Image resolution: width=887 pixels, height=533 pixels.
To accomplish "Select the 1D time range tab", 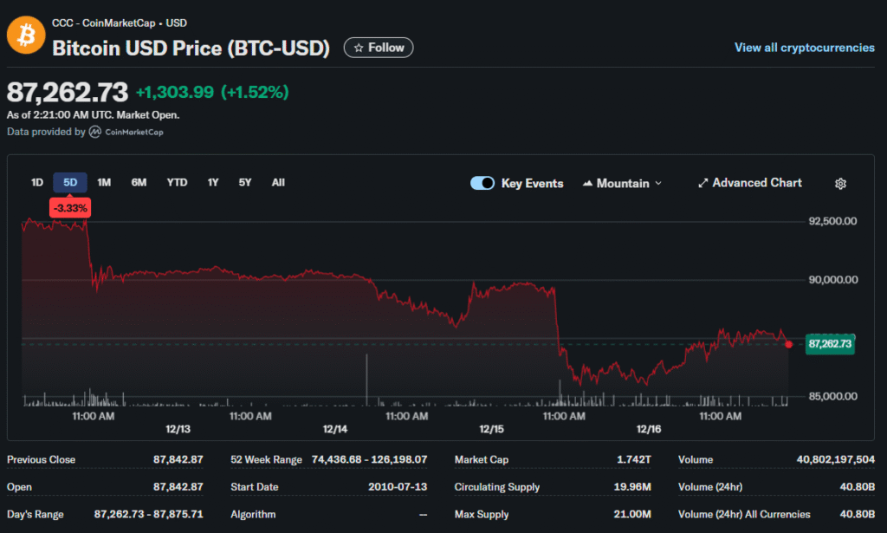I will click(x=37, y=182).
